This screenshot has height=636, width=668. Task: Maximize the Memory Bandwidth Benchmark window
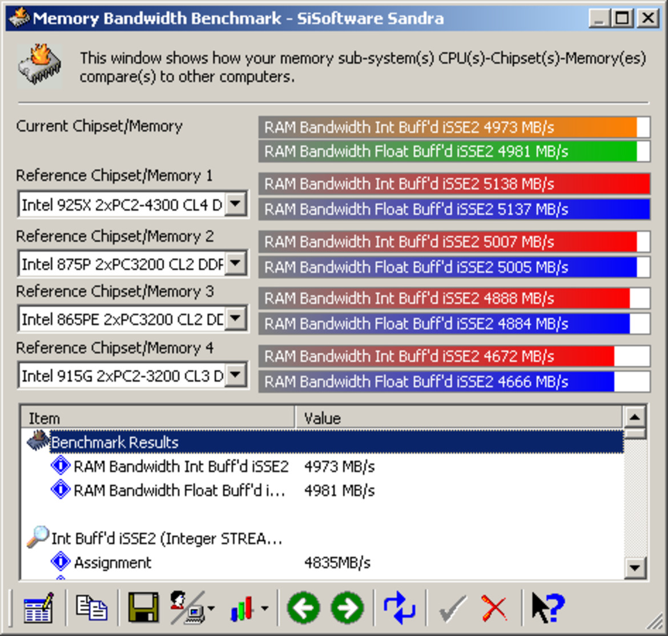pos(622,18)
